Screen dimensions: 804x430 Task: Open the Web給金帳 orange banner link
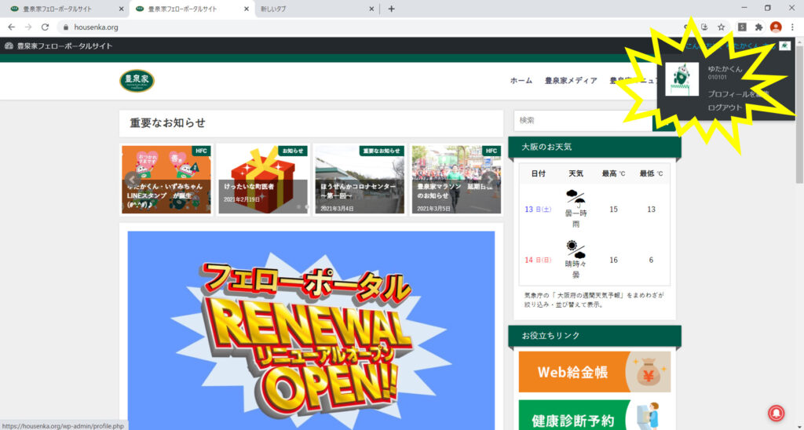pyautogui.click(x=594, y=372)
